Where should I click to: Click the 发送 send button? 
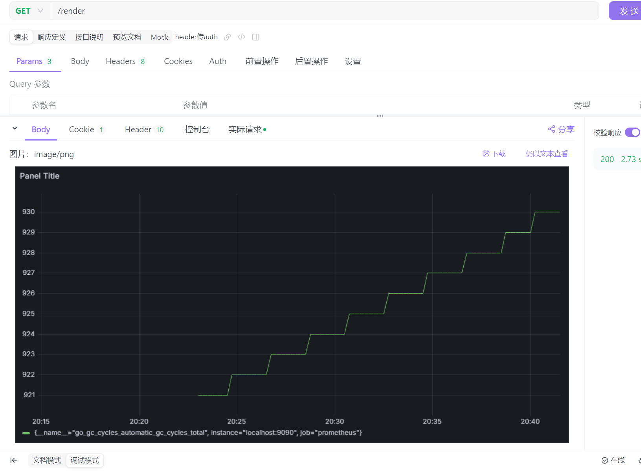pyautogui.click(x=627, y=11)
